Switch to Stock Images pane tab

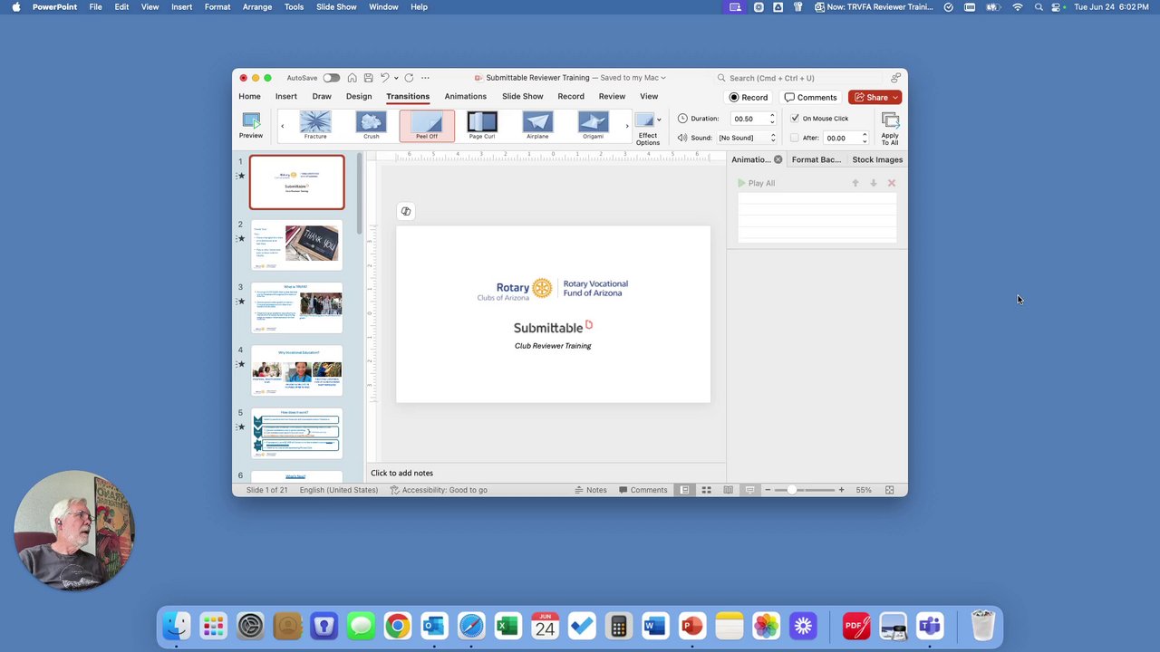coord(877,159)
